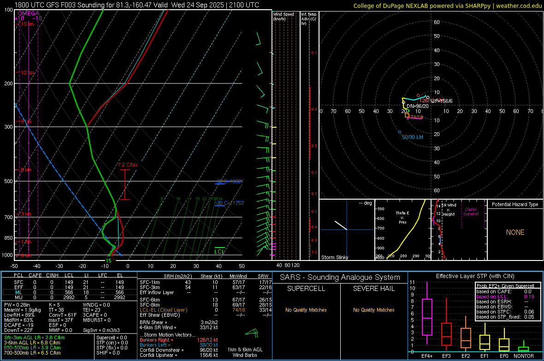Click the Wind Speed (knots) panel header
This screenshot has height=361, width=544.
283,17
